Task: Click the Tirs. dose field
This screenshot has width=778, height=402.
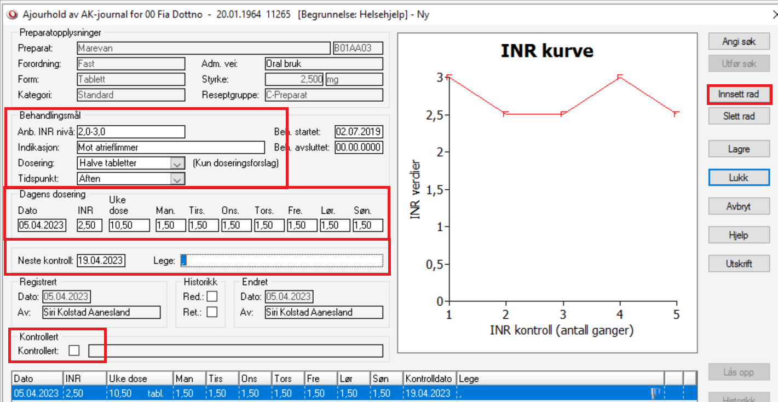Action: (x=203, y=225)
